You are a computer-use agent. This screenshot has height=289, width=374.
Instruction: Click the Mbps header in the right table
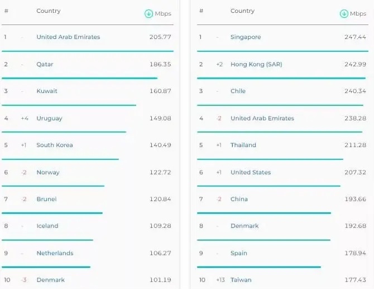tap(358, 14)
